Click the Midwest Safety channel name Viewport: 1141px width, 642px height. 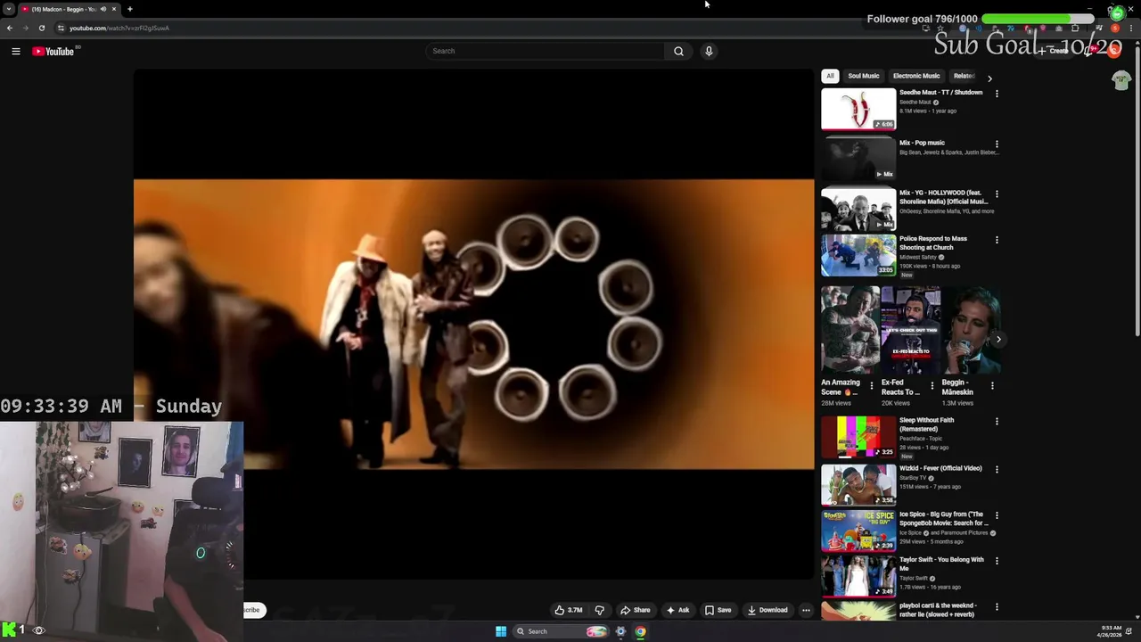point(918,257)
